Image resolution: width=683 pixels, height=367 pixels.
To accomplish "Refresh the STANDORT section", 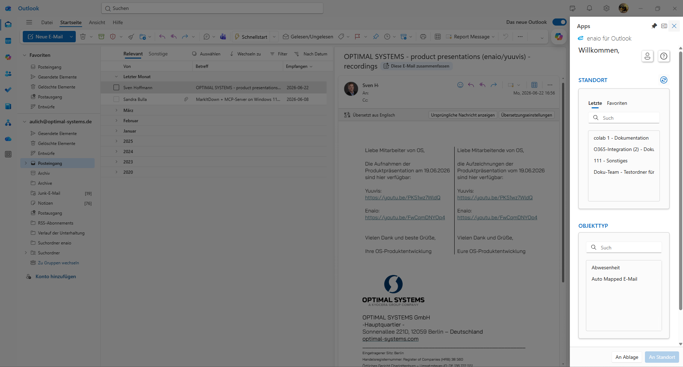I will click(664, 80).
